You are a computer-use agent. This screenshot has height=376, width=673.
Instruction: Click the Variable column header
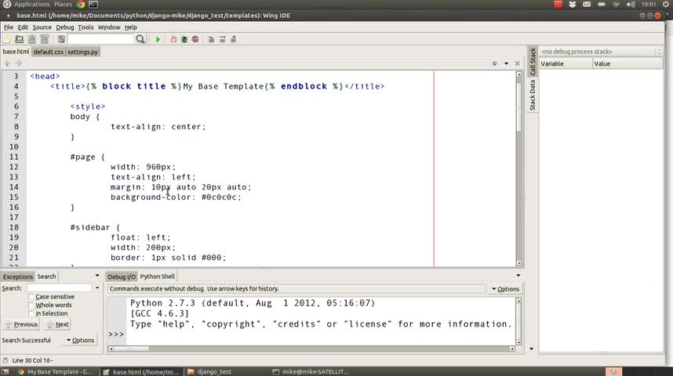click(x=566, y=63)
